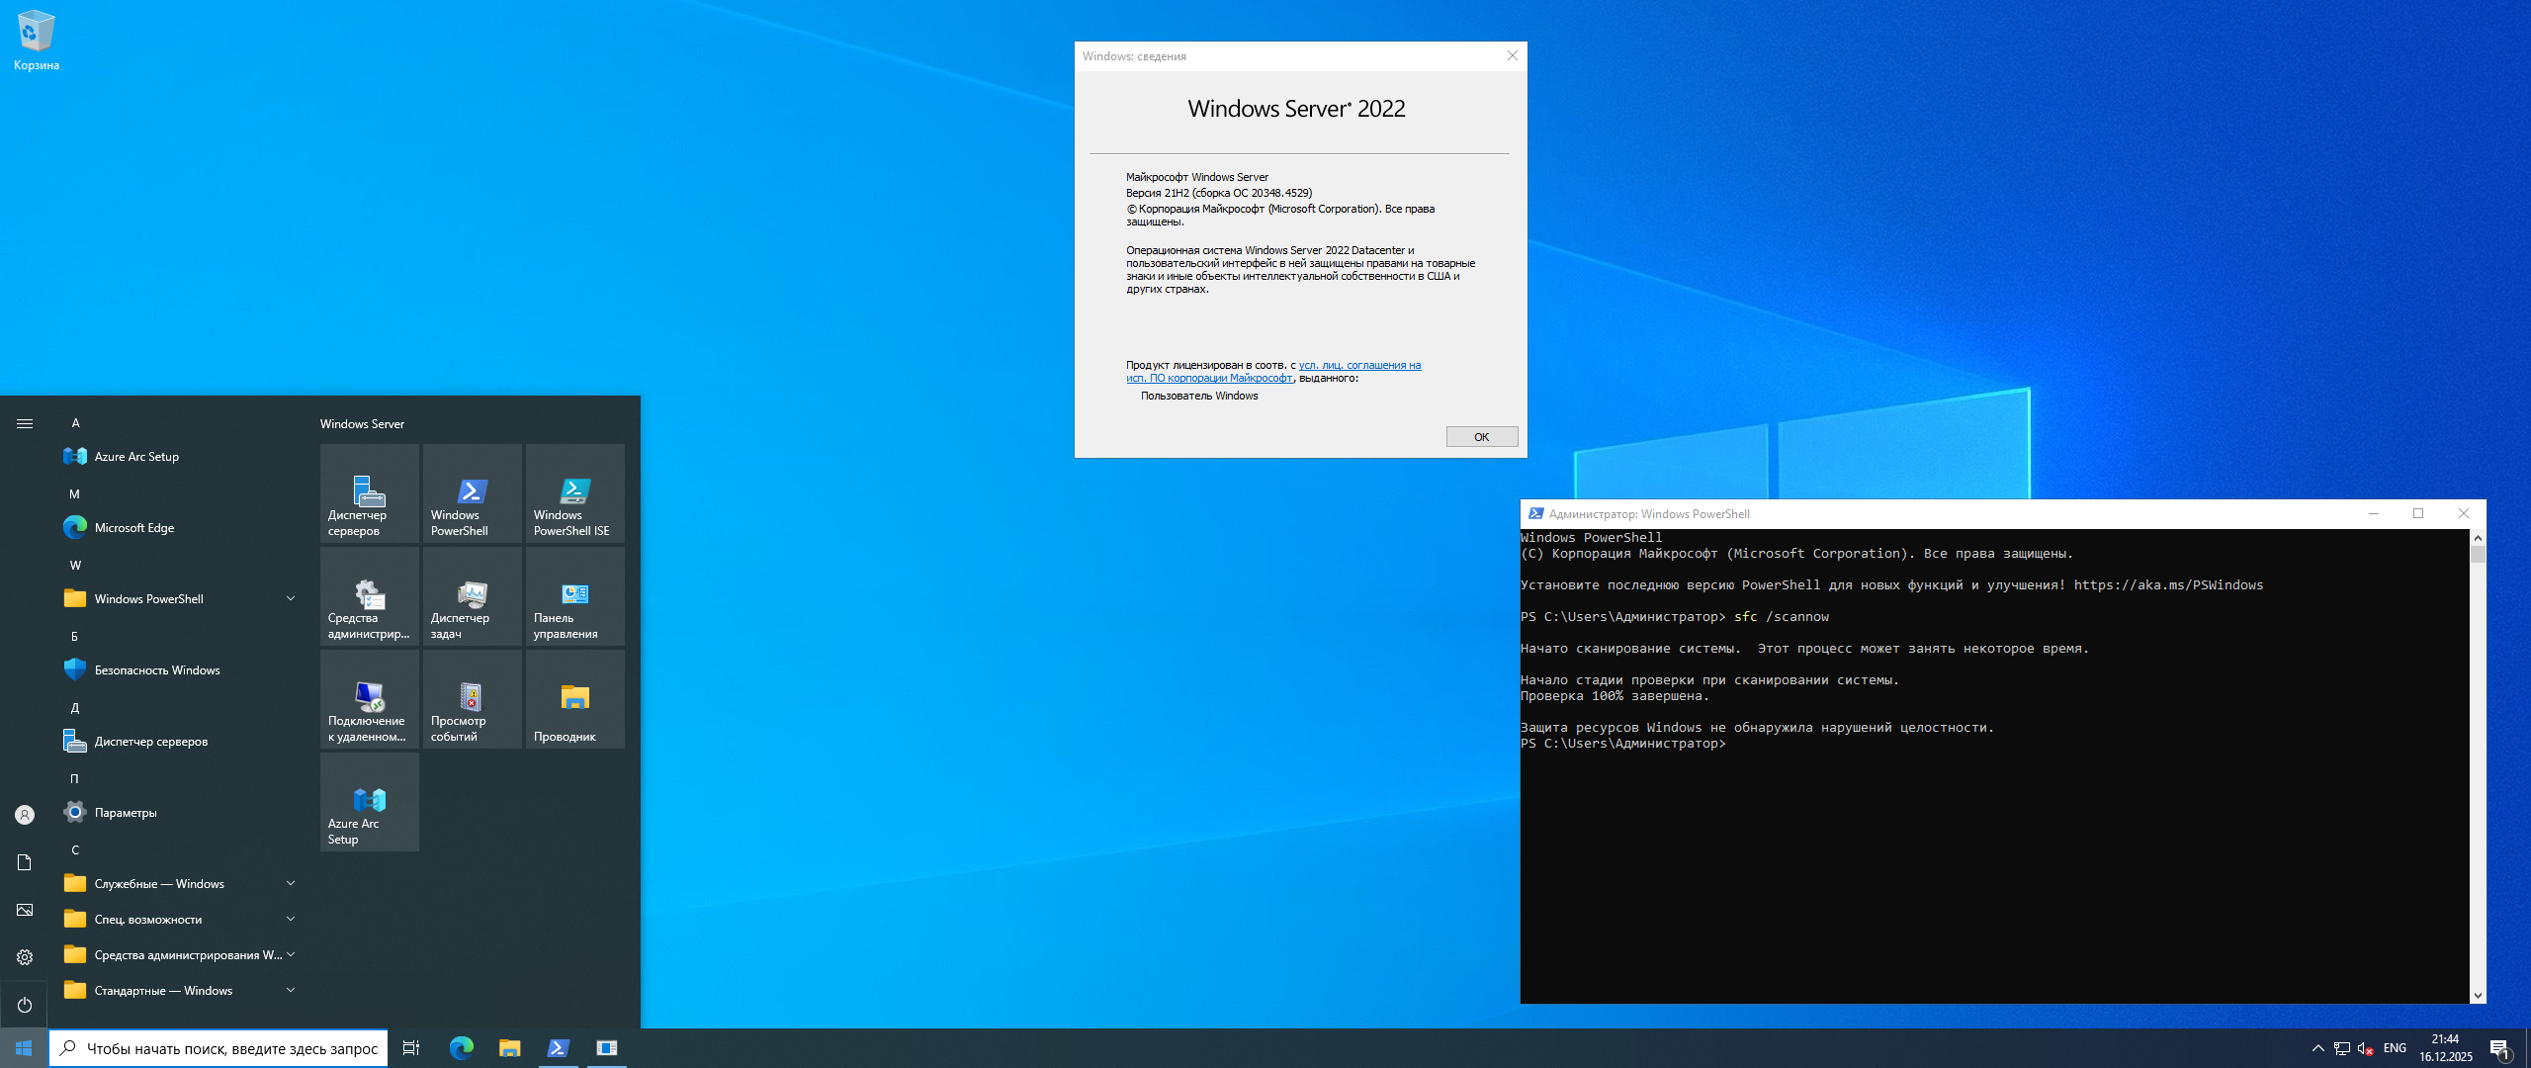The image size is (2531, 1068).
Task: Open Microsoft Edge from the taskbar
Action: click(461, 1048)
